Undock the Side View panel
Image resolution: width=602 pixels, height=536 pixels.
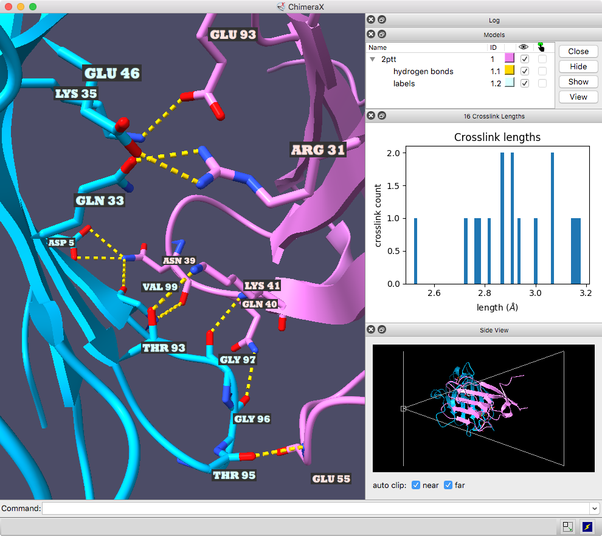[381, 329]
